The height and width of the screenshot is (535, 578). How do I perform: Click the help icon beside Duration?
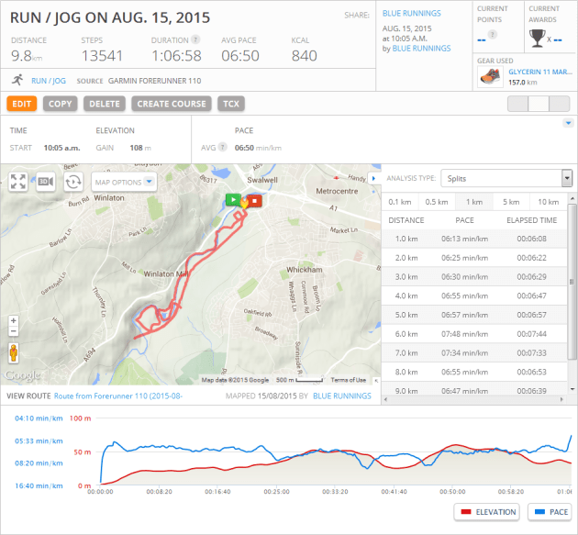pos(195,40)
